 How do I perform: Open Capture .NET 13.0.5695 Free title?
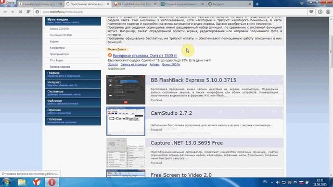187,143
